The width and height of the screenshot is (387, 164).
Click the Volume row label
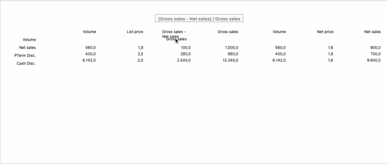29,40
